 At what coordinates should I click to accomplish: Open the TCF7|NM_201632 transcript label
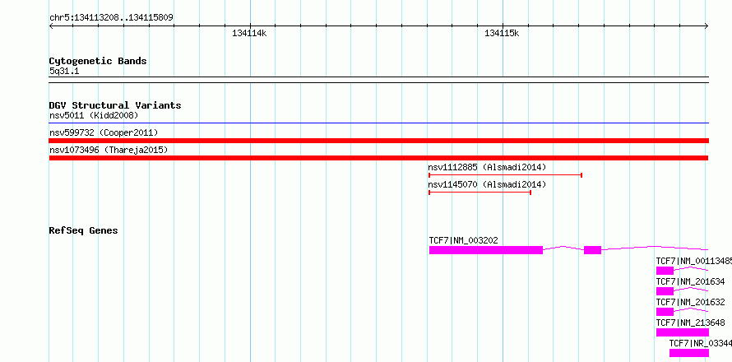tap(690, 302)
